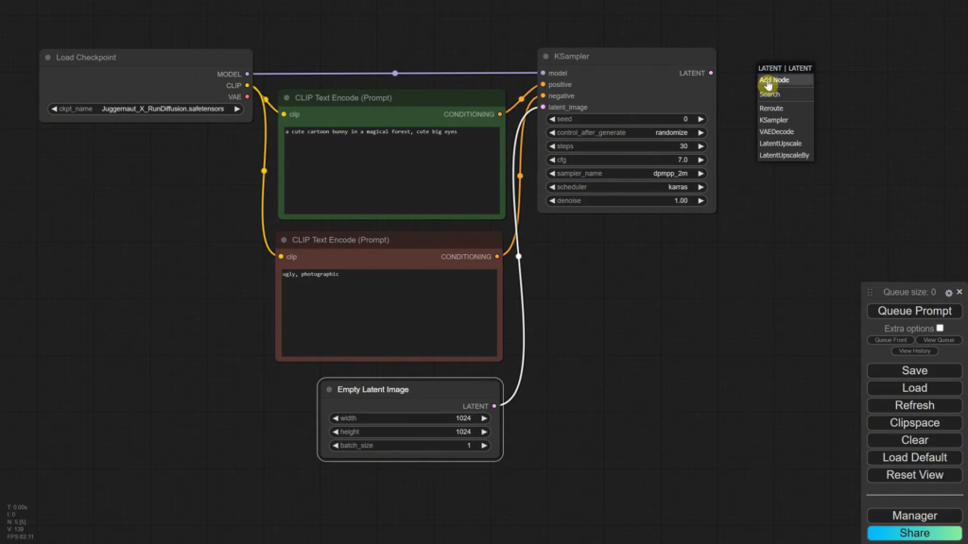Click the CLIP output port on Load Checkpoint
The image size is (968, 544).
click(247, 85)
